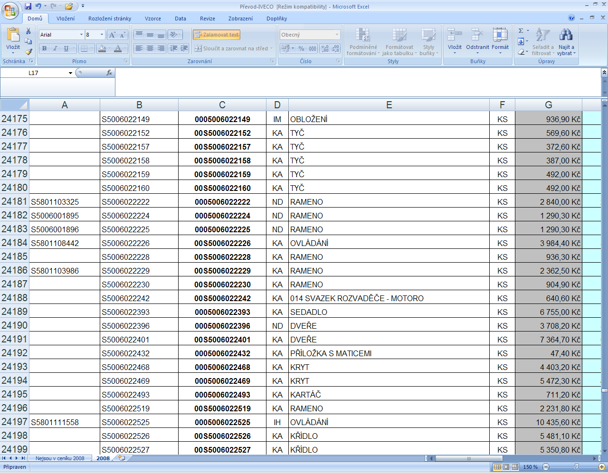Copy selection with the copy icon
This screenshot has width=608, height=474.
[x=28, y=41]
